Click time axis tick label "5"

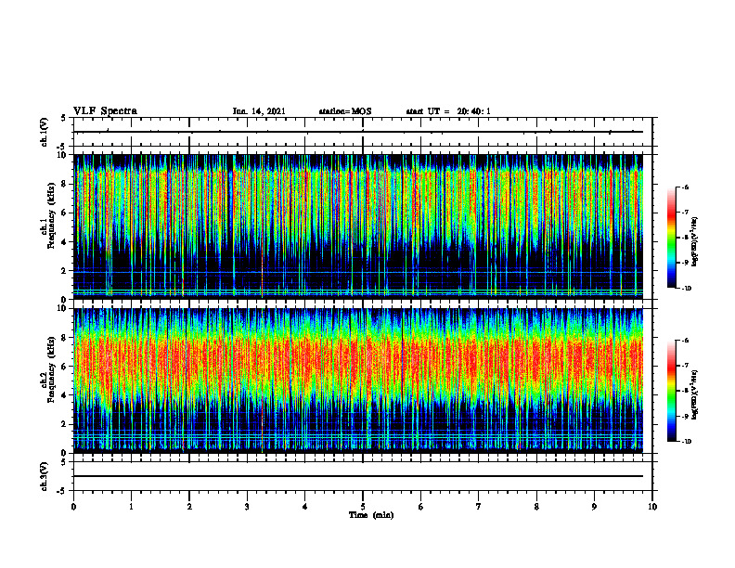pyautogui.click(x=363, y=507)
